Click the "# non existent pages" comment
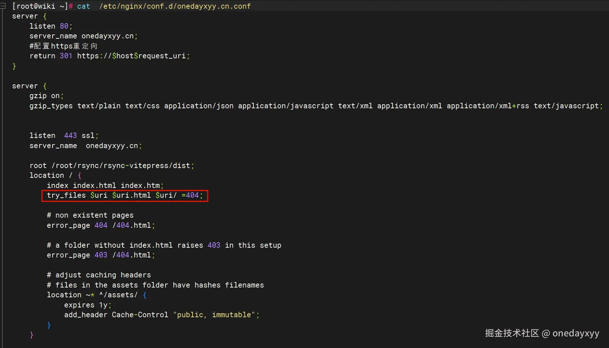Viewport: 609px width, 348px height. click(x=90, y=215)
